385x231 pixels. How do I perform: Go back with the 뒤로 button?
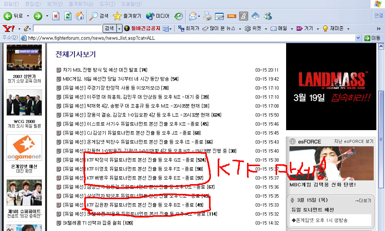pyautogui.click(x=13, y=16)
